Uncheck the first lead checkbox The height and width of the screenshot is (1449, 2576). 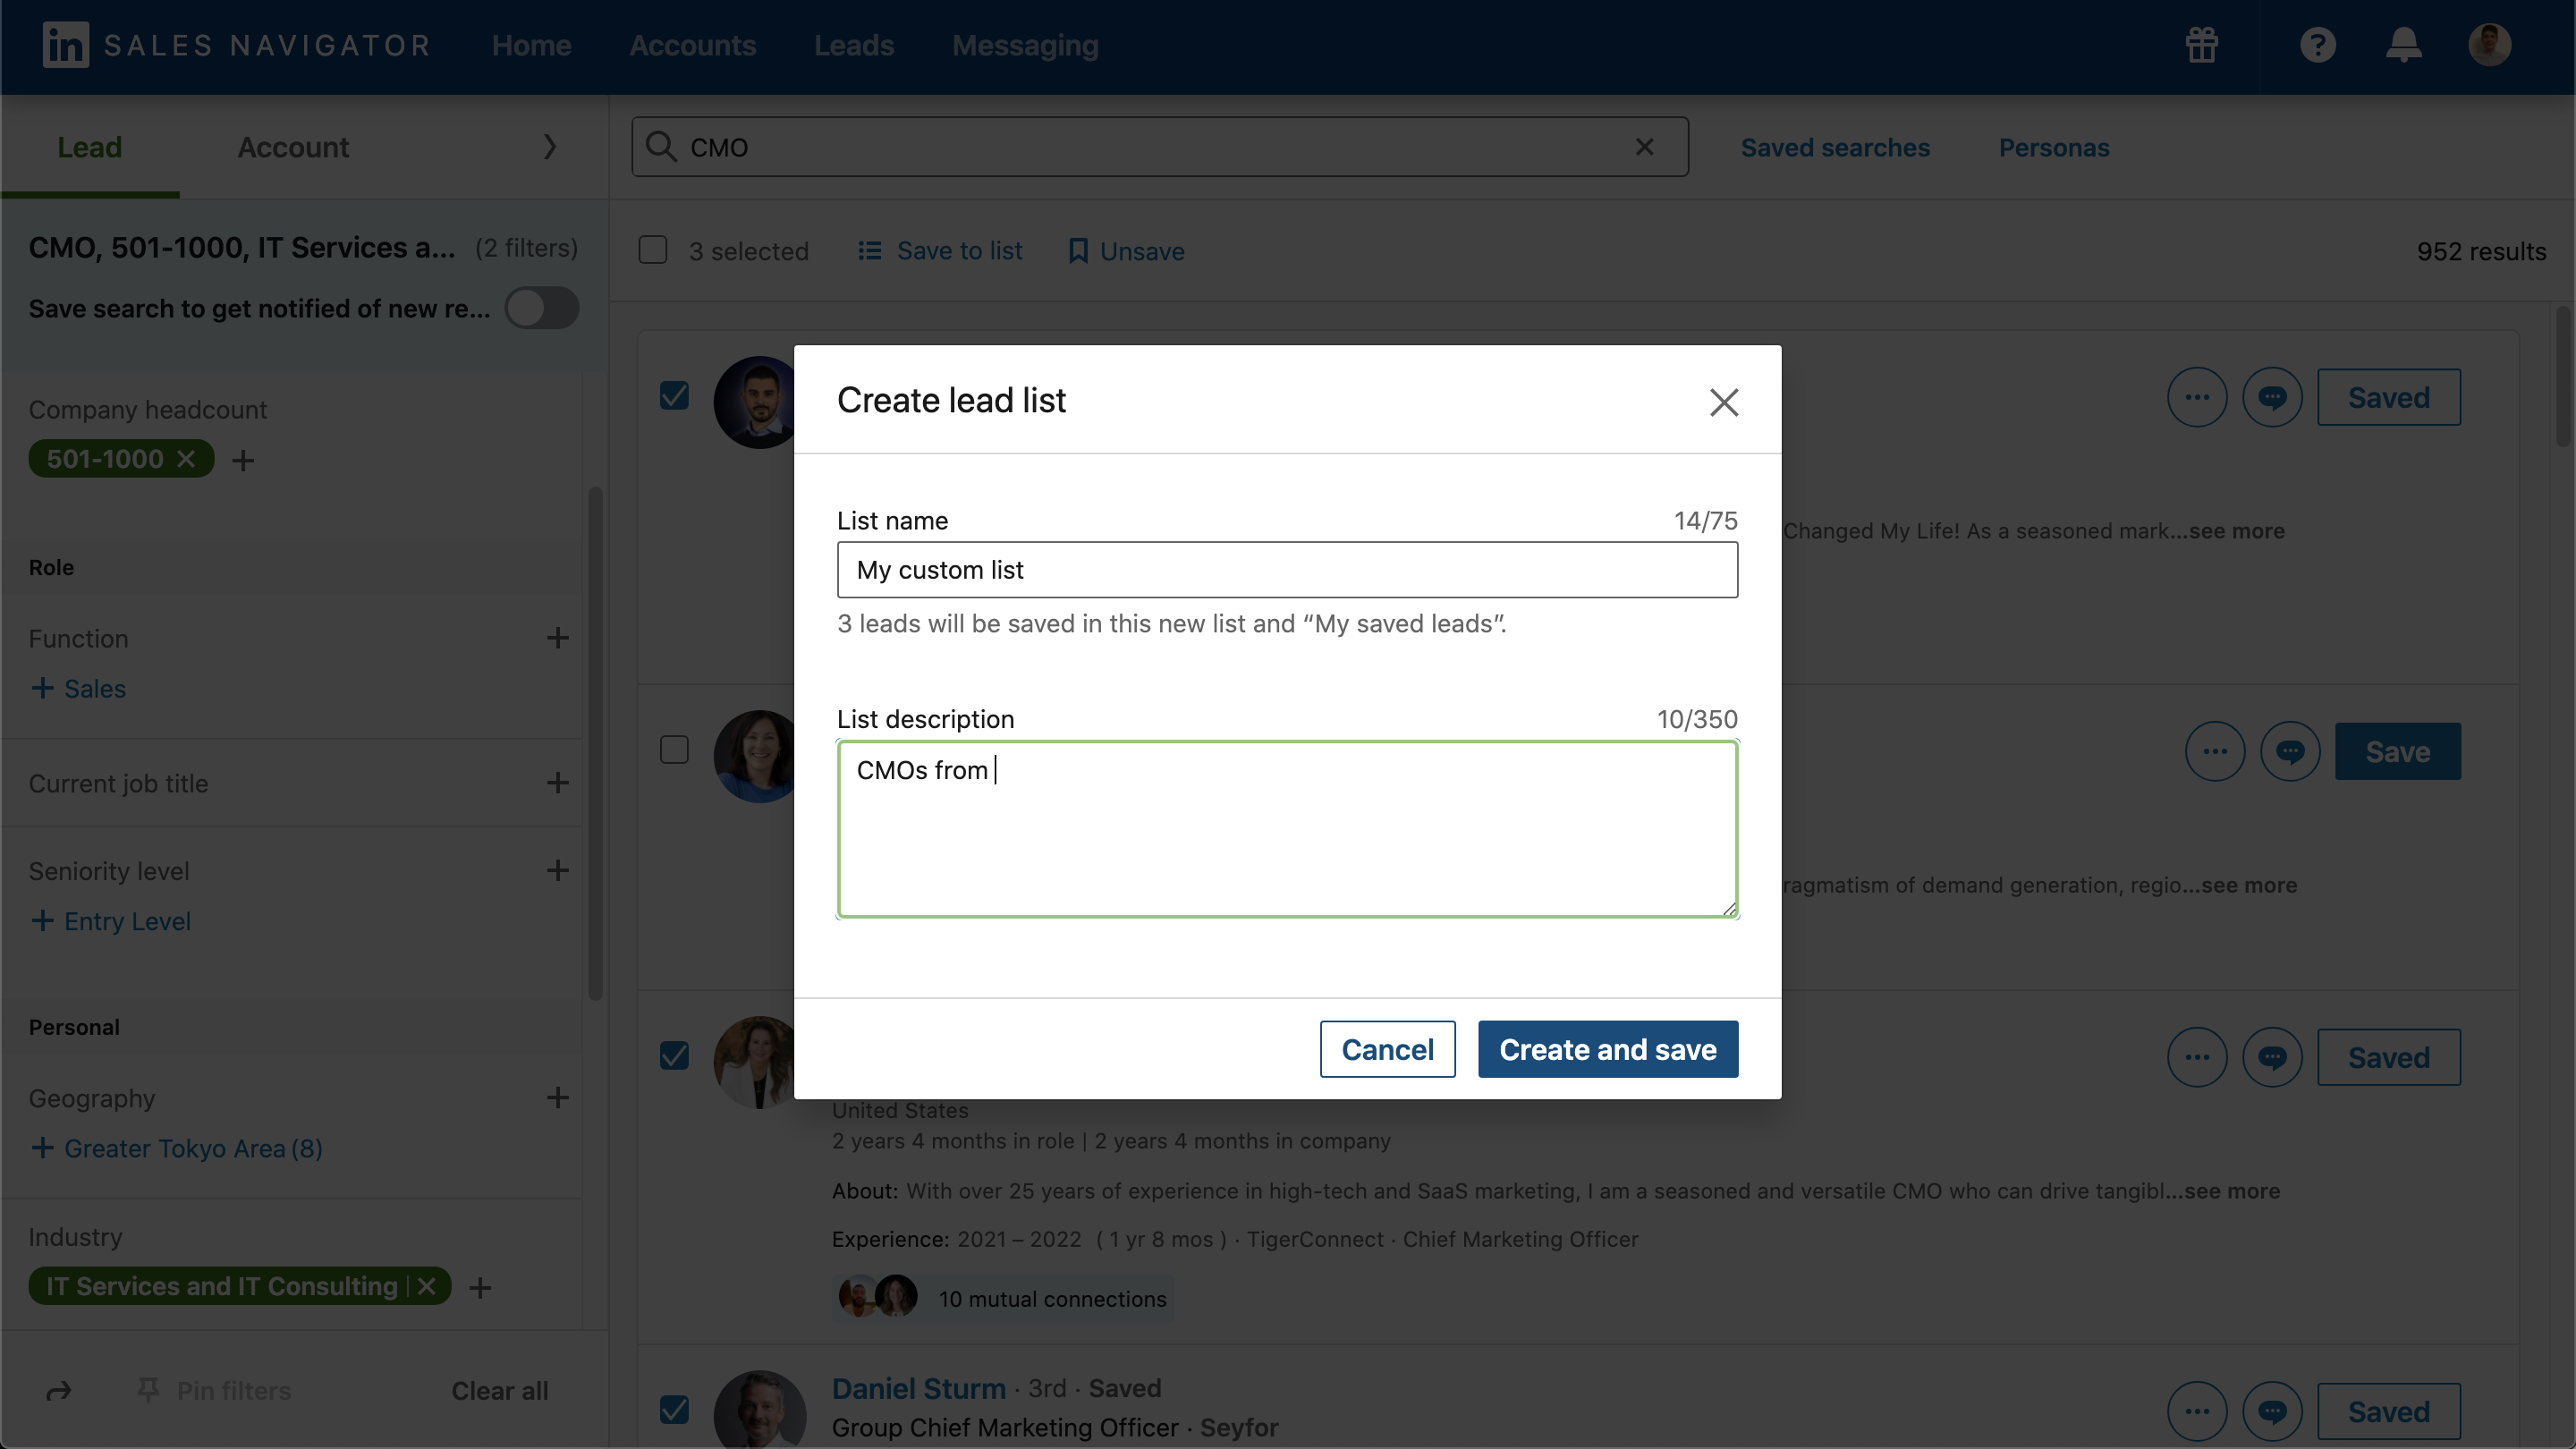pyautogui.click(x=674, y=396)
